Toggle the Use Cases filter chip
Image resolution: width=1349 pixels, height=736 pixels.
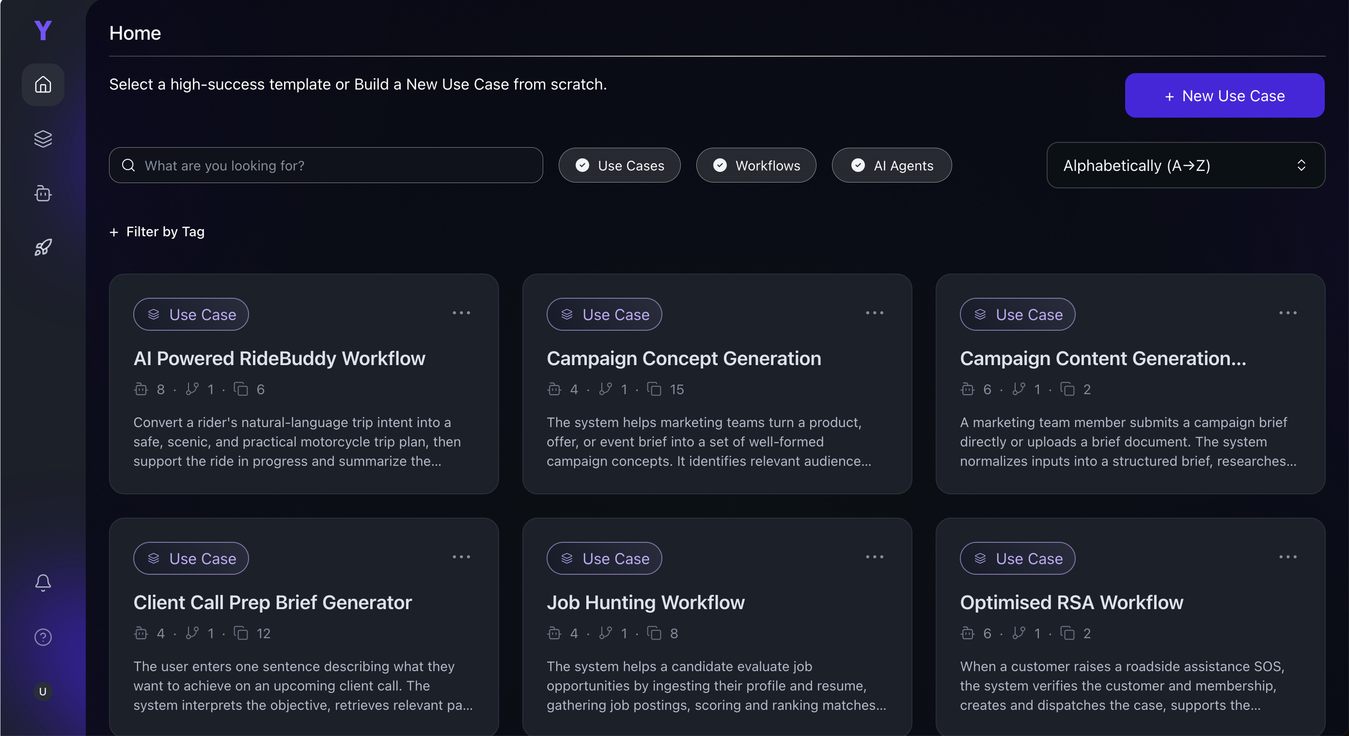(x=620, y=166)
